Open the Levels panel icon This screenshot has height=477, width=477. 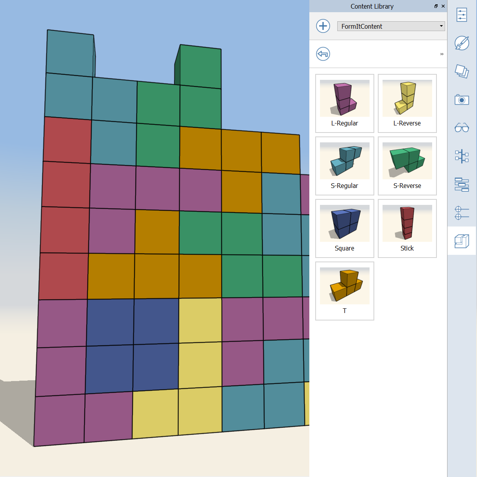coord(462,184)
